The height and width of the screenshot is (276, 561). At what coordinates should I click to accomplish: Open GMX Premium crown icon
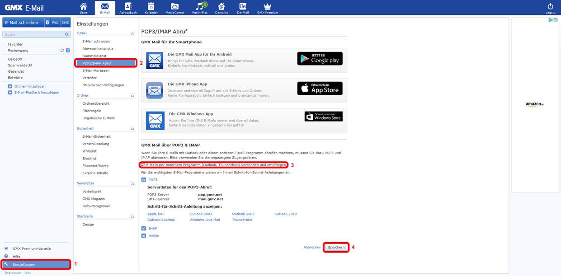(267, 6)
